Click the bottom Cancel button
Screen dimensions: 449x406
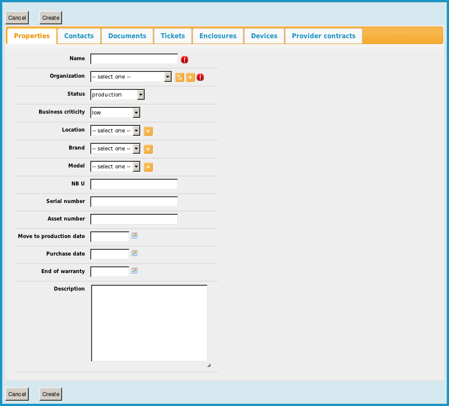click(x=17, y=394)
